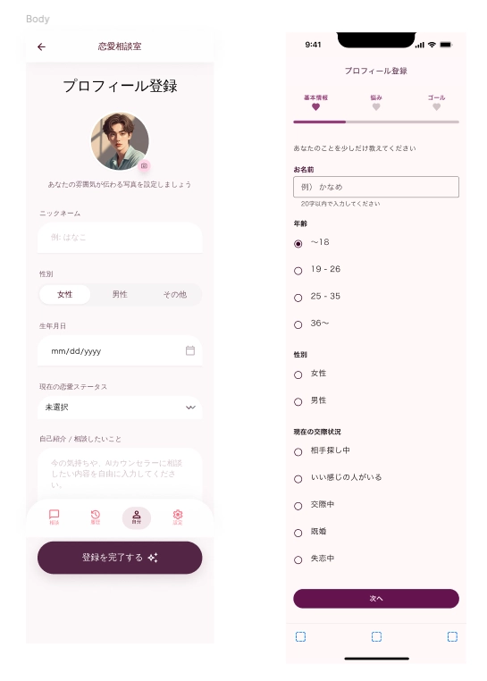The image size is (487, 681).
Task: Expand the 未選択 love status dropdown
Action: 120,408
